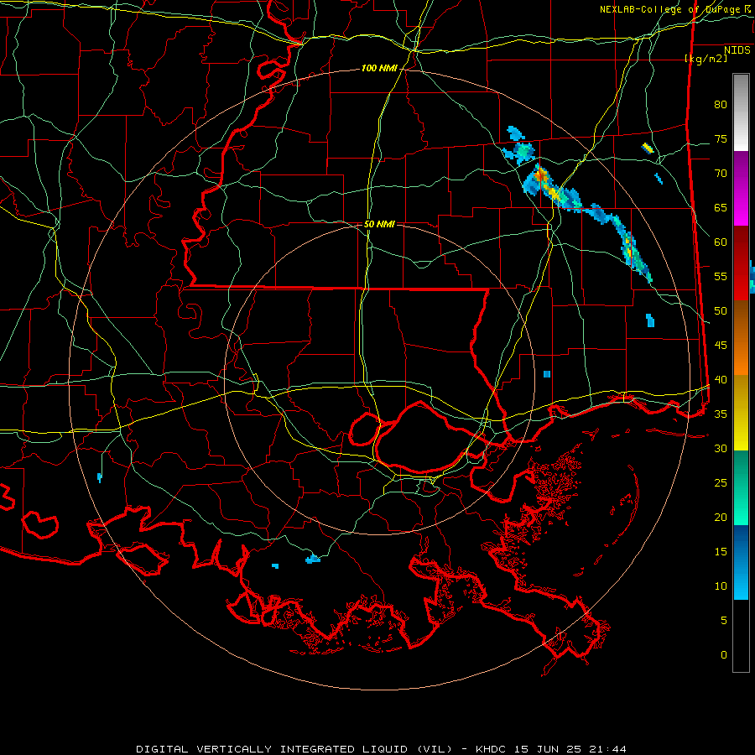
Task: Click the yellow segment of color scale
Action: pos(741,413)
